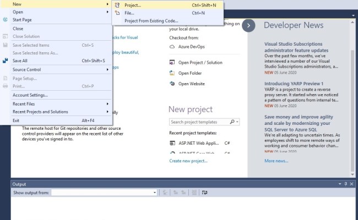Click the C# label beside ASP.NET Web Appli...

227,143
